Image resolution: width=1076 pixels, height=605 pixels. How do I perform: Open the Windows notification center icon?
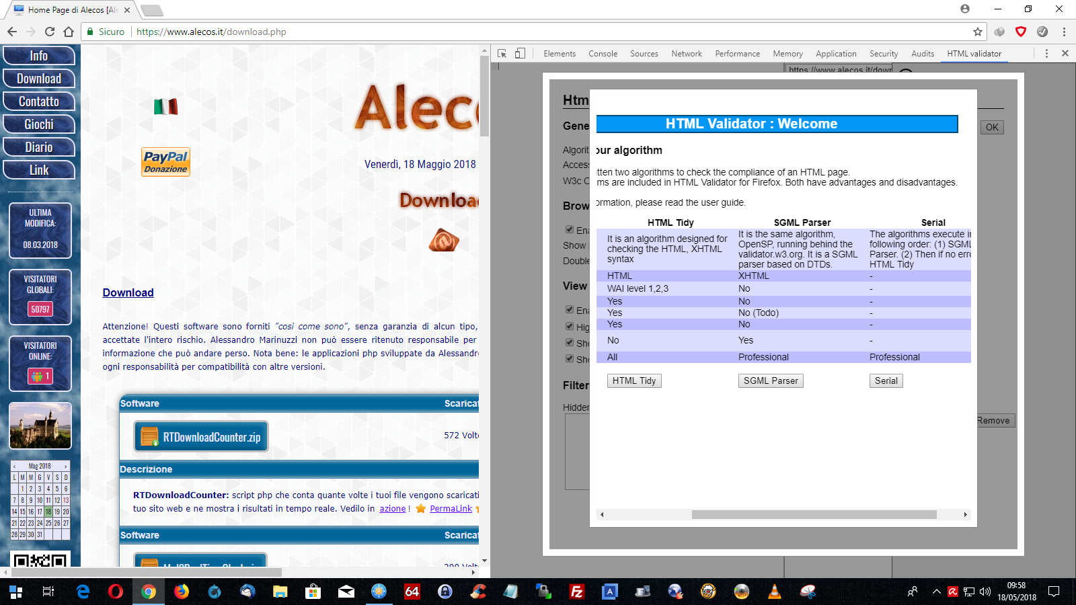(1054, 592)
